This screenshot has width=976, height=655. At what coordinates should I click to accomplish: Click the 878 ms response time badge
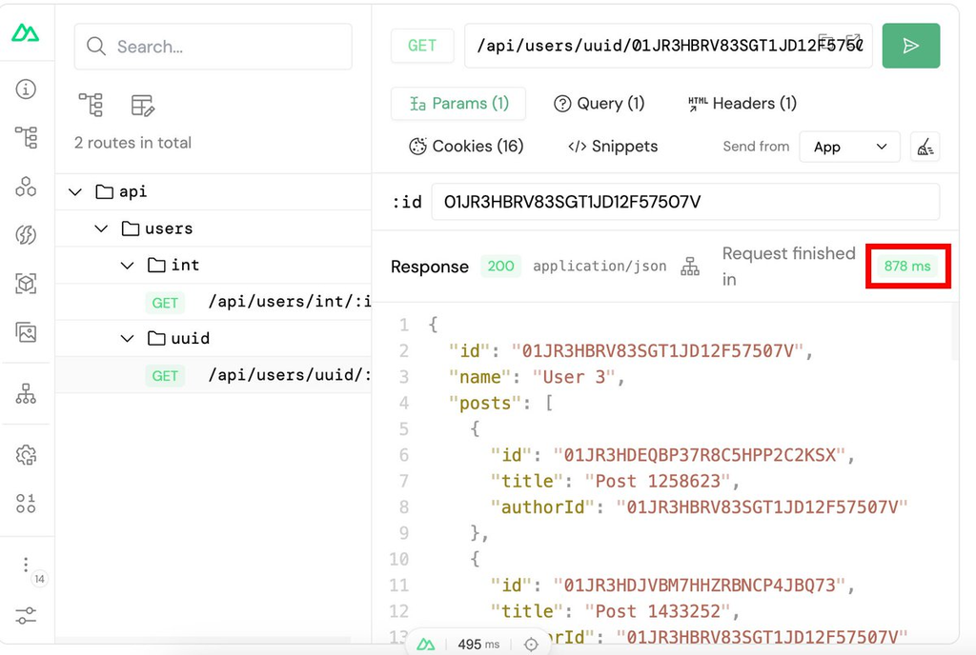[907, 266]
